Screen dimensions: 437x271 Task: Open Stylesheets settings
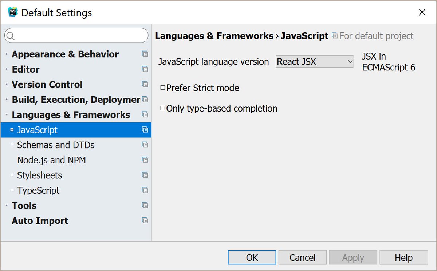tap(40, 175)
